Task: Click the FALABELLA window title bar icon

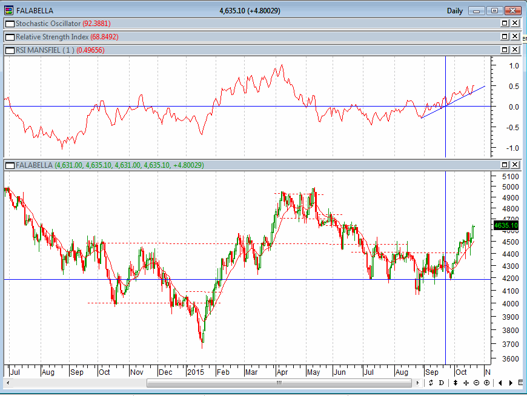Action: click(x=8, y=10)
